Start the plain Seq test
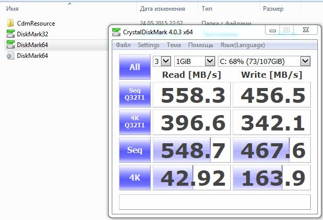This screenshot has width=323, height=220. click(135, 150)
